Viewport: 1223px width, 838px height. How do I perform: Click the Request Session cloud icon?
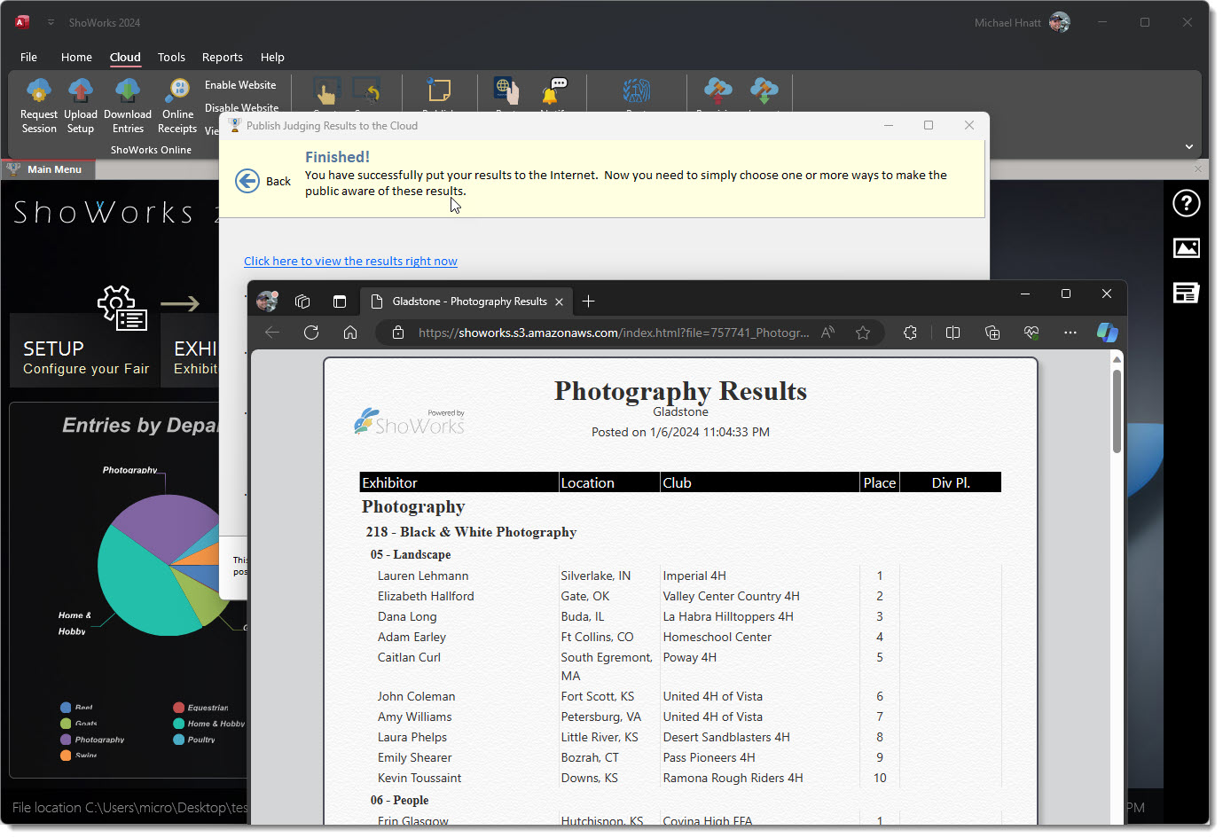[x=39, y=90]
